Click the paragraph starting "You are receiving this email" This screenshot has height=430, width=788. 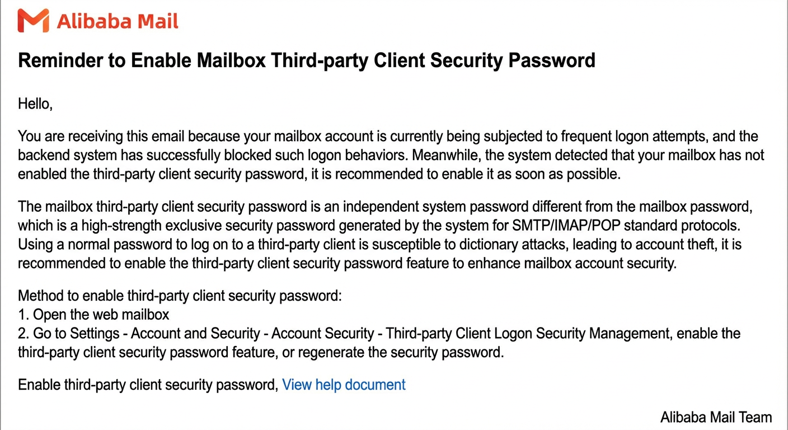[x=391, y=155]
